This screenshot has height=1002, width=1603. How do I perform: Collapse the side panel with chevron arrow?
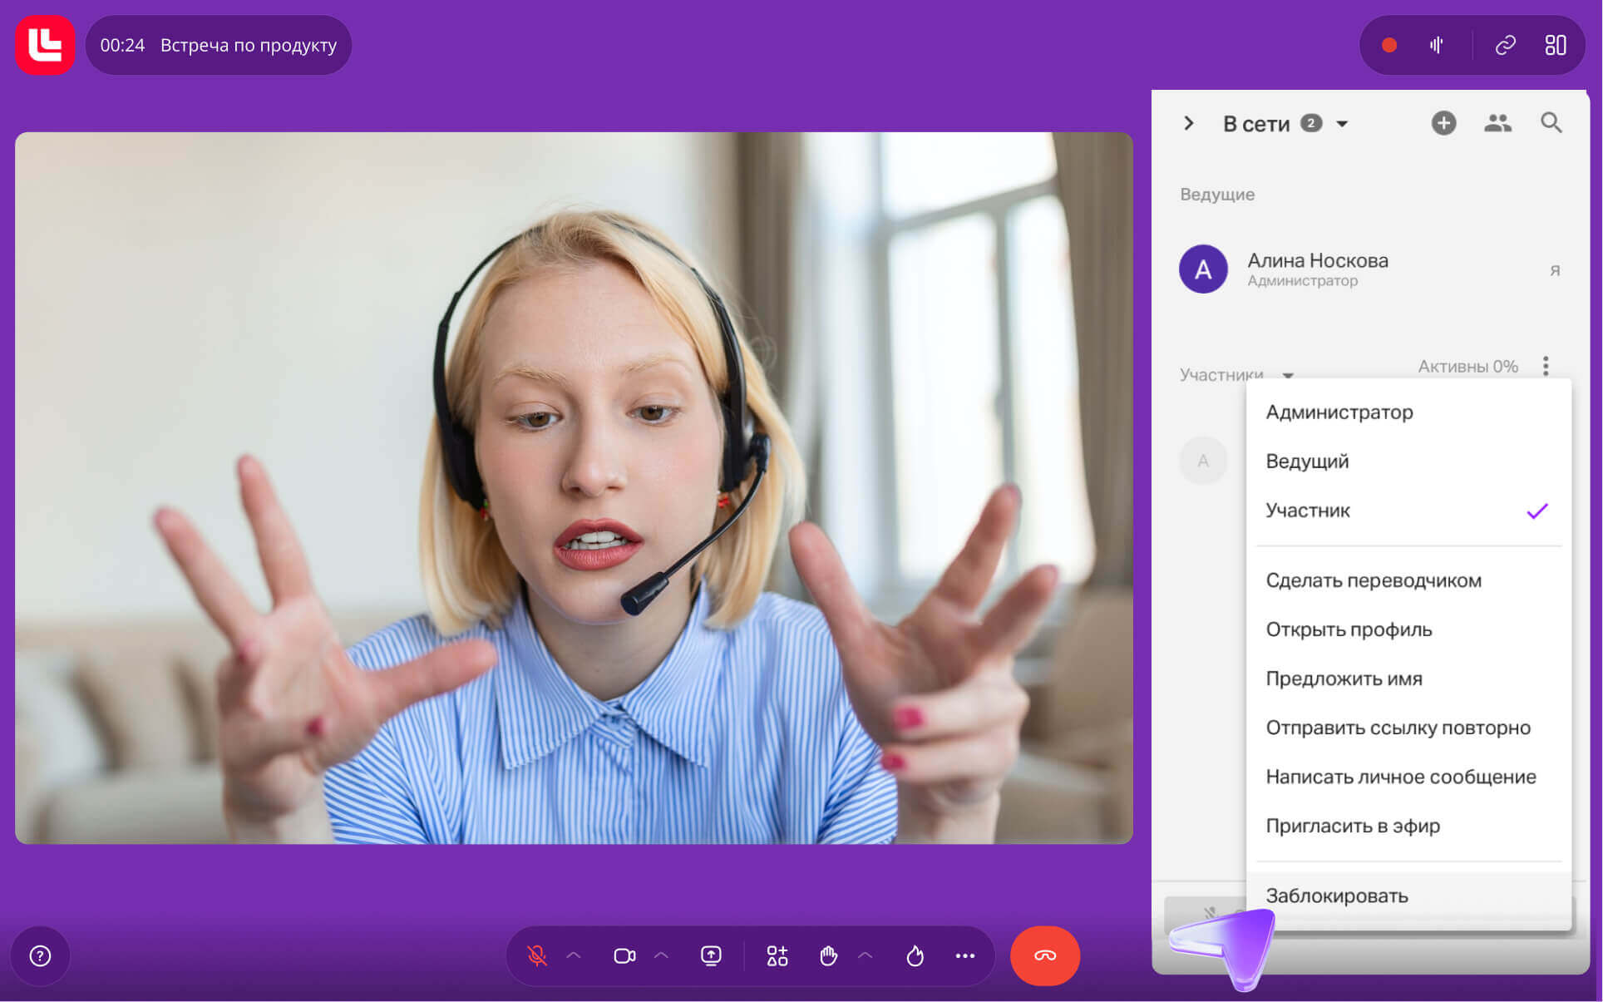tap(1189, 124)
